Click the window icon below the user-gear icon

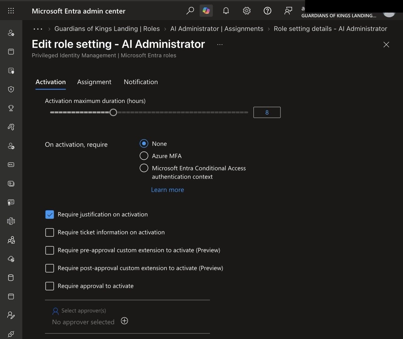click(11, 51)
